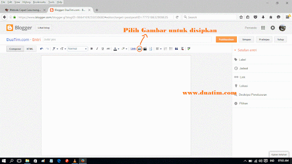Click the Insert image icon
The height and width of the screenshot is (164, 292).
tap(140, 49)
